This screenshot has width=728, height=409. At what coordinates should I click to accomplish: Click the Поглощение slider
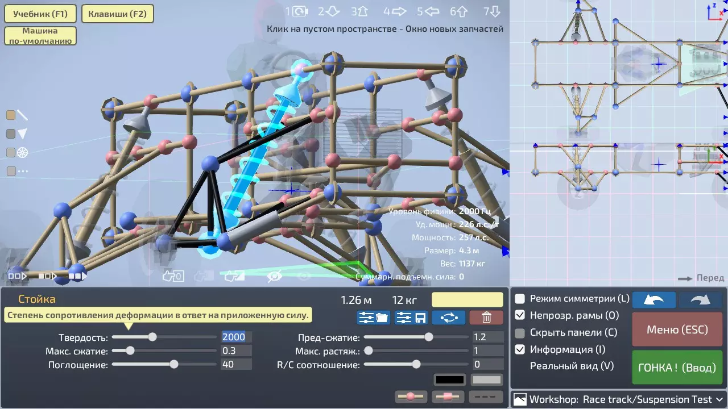pyautogui.click(x=164, y=364)
